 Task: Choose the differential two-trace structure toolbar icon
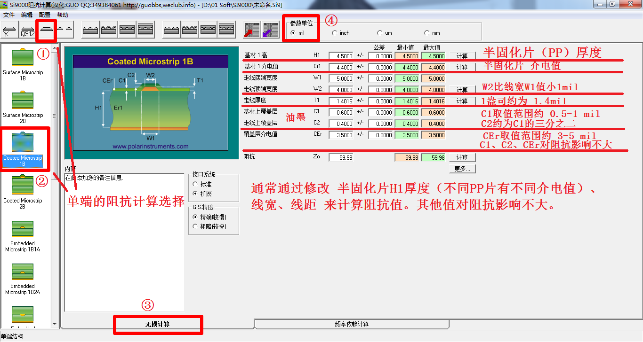64,30
